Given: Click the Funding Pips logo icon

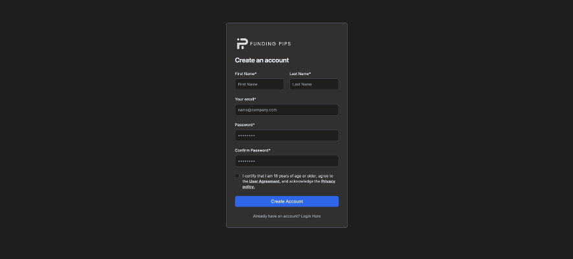Looking at the screenshot, I should click(x=242, y=43).
